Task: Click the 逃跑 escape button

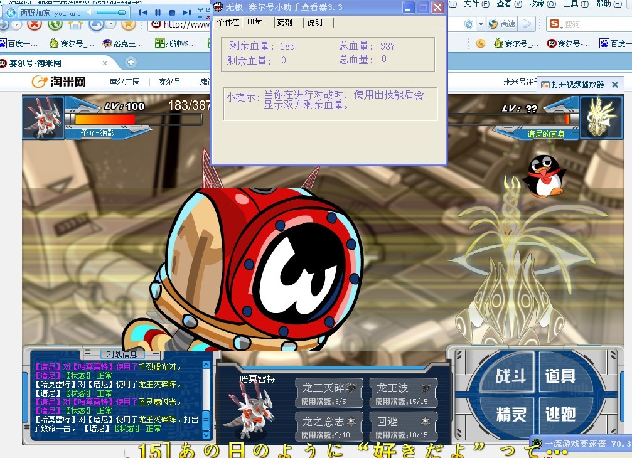Action: (x=560, y=414)
